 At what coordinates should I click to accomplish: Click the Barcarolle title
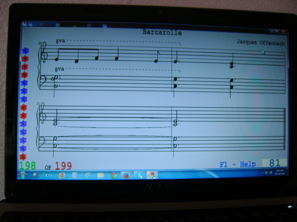tap(162, 32)
